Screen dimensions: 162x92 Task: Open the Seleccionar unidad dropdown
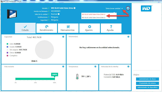pos(114,8)
